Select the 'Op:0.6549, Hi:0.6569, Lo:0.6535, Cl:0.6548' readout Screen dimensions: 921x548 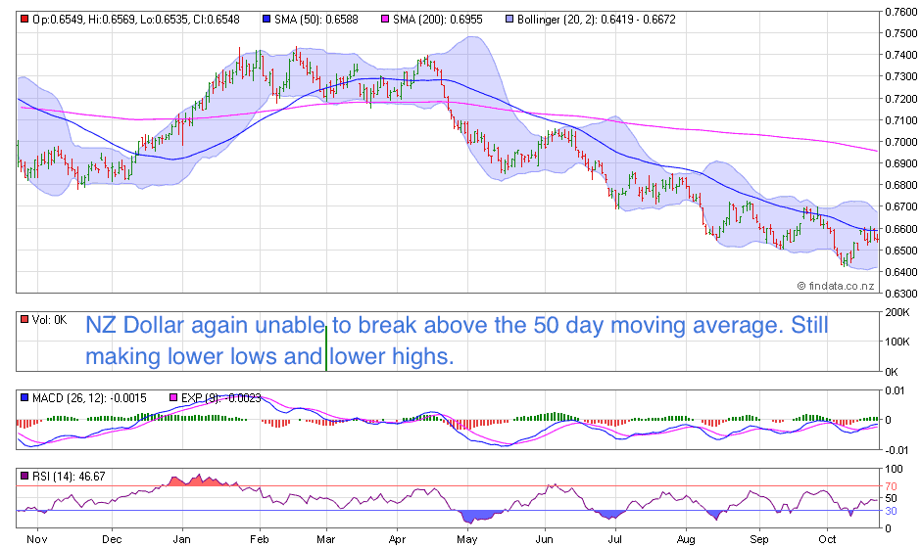pos(136,20)
